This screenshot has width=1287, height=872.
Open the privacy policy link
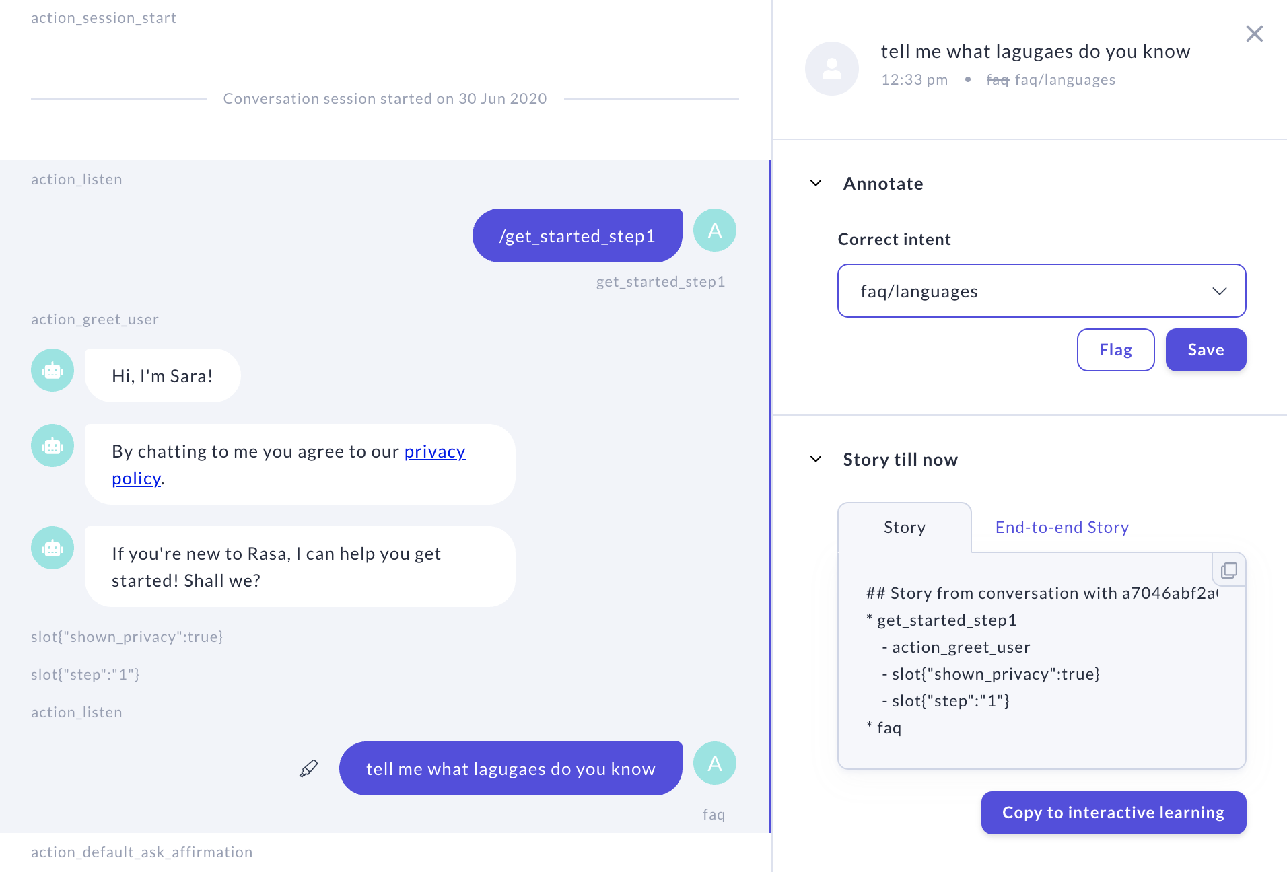(x=434, y=451)
